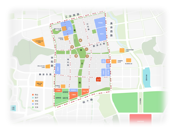Click the 医疗 cyan legend swatch
This screenshot has width=175, height=132.
(33, 98)
